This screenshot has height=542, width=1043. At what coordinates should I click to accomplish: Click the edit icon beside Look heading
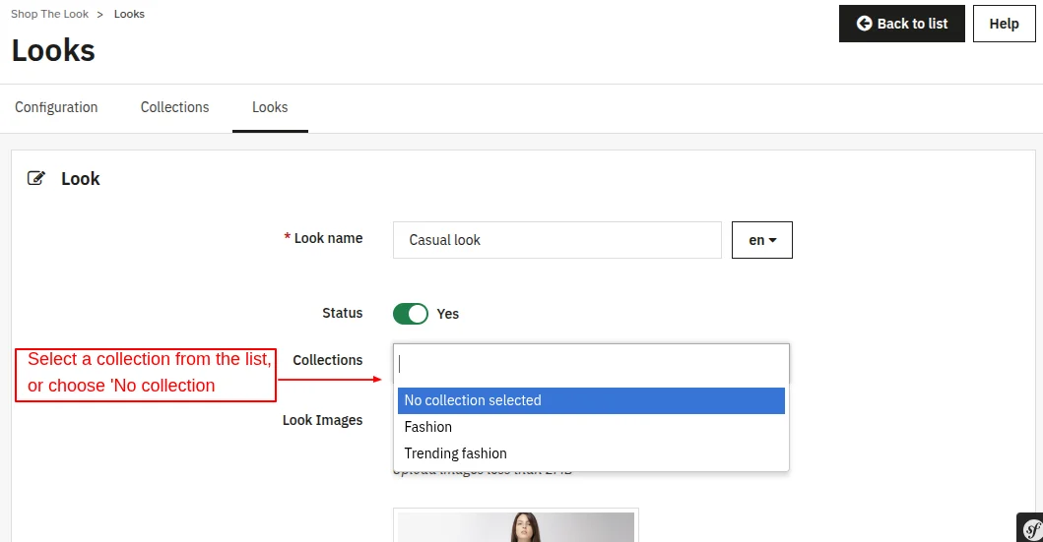pyautogui.click(x=35, y=178)
